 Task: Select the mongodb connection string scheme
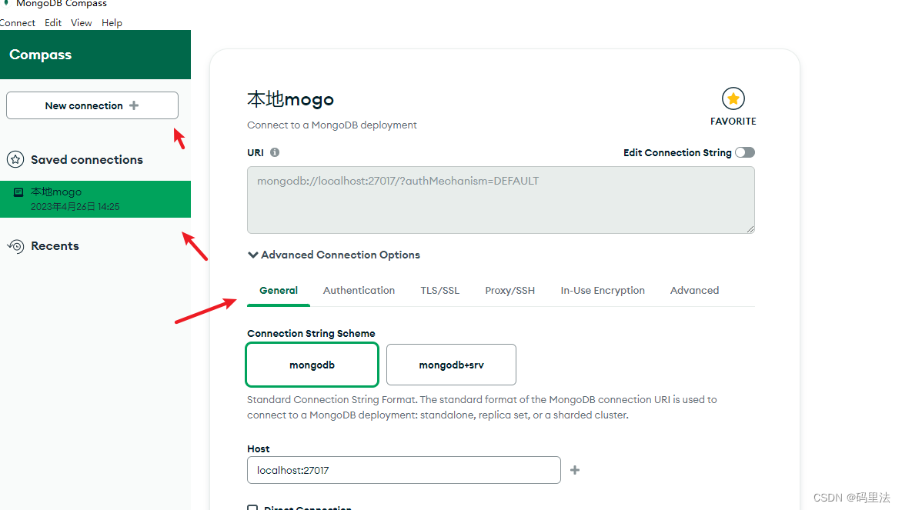point(312,365)
